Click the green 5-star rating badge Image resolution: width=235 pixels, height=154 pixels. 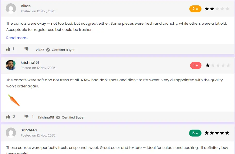195,133
